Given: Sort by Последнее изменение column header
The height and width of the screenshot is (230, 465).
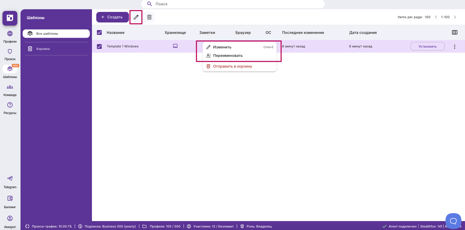Looking at the screenshot, I should tap(303, 32).
